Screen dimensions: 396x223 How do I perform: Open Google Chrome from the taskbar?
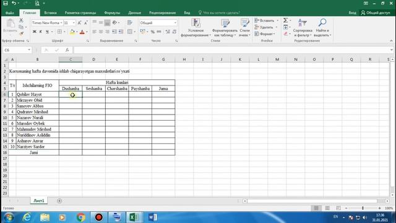pyautogui.click(x=81, y=217)
